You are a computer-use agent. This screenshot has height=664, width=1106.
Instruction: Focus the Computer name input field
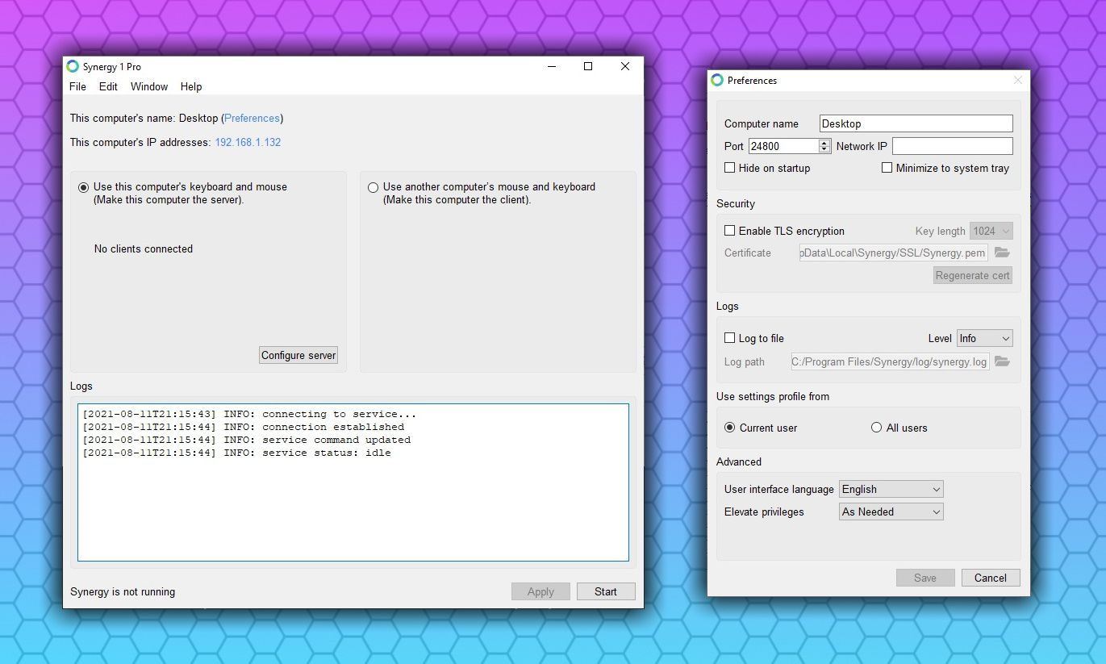click(x=916, y=123)
